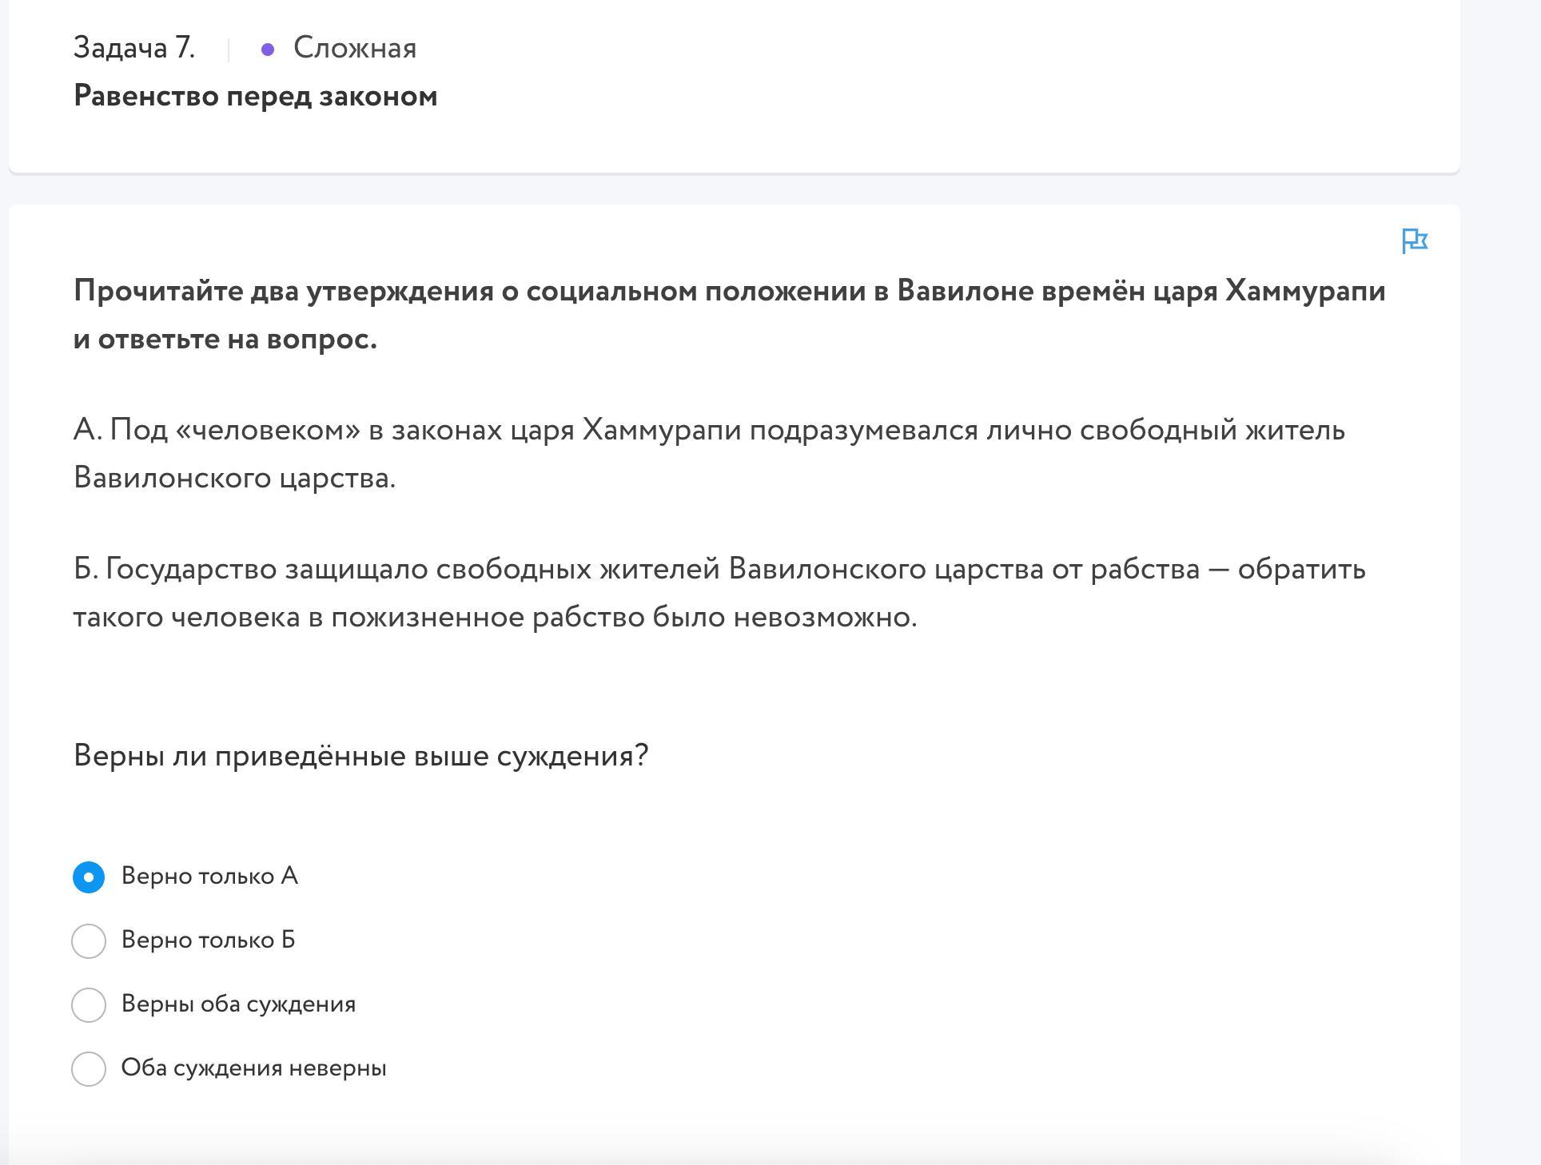
Task: Click the purple difficulty dot before Сложная
Action: pyautogui.click(x=268, y=50)
